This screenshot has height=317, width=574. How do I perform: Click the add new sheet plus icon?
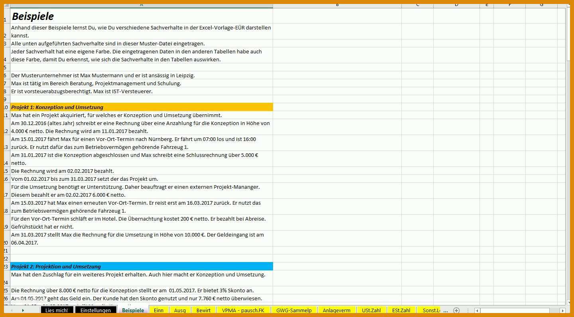click(x=456, y=310)
